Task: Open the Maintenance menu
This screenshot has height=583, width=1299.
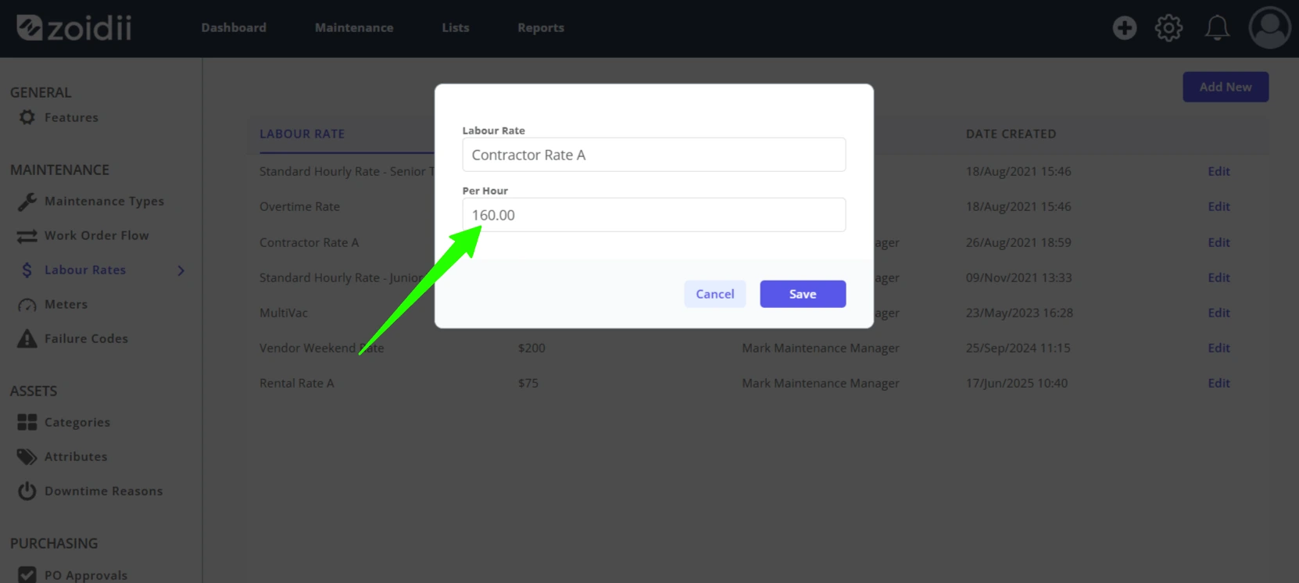Action: (x=354, y=27)
